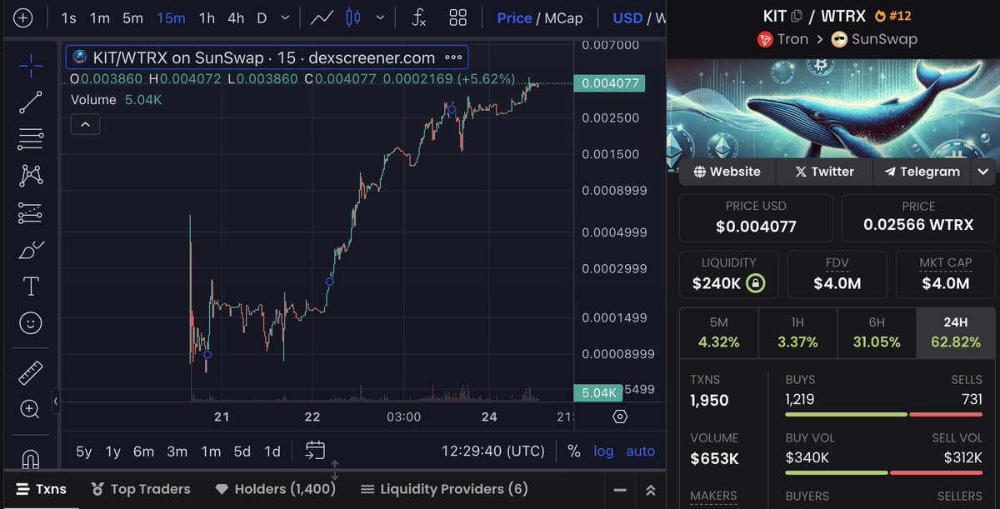Open the token Twitter link
1000x509 pixels.
click(x=825, y=172)
